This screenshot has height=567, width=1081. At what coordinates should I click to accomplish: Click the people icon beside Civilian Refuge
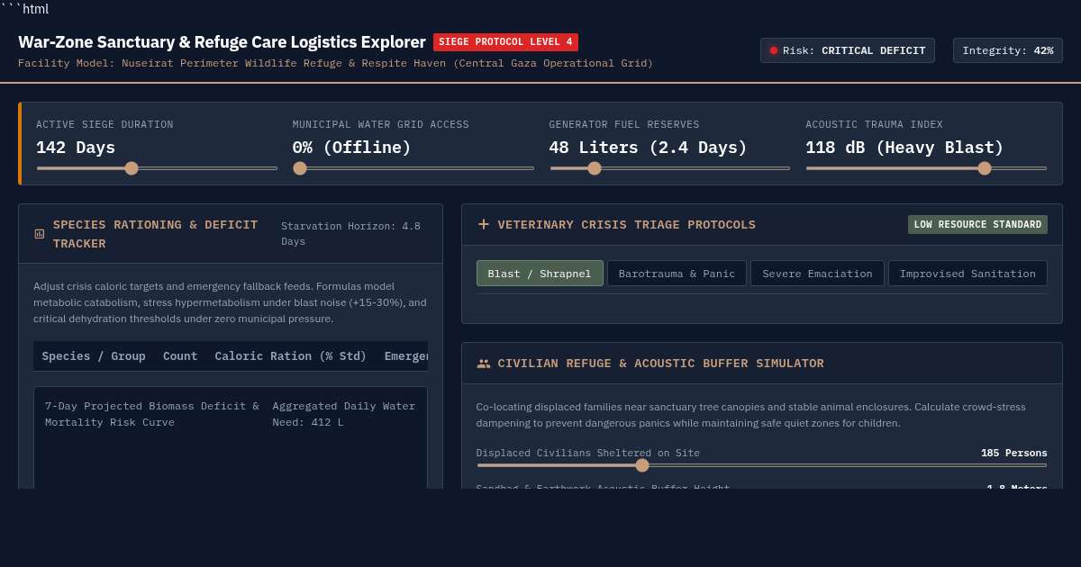tap(484, 364)
